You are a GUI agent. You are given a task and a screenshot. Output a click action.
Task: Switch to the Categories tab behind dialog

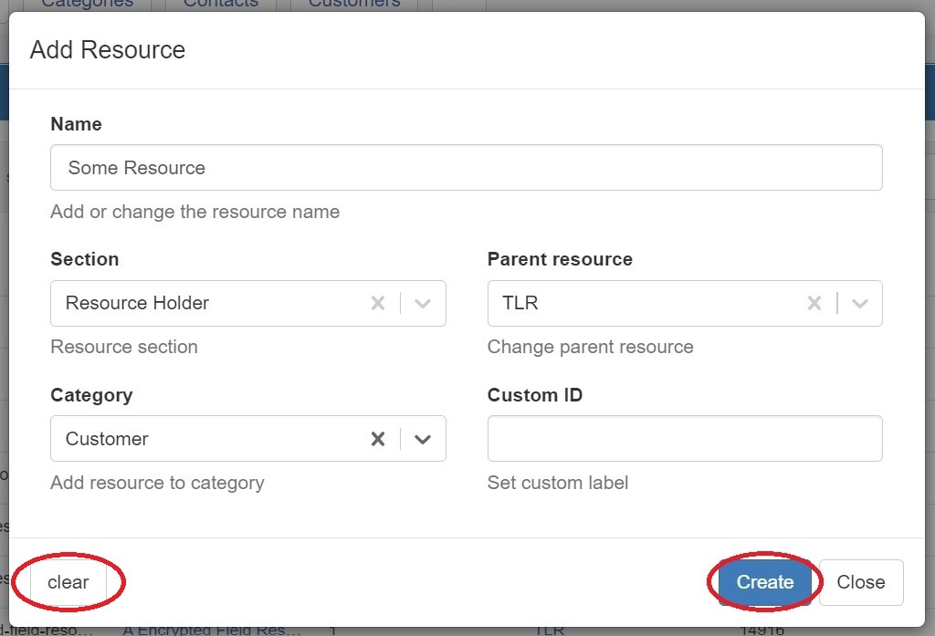pyautogui.click(x=88, y=5)
